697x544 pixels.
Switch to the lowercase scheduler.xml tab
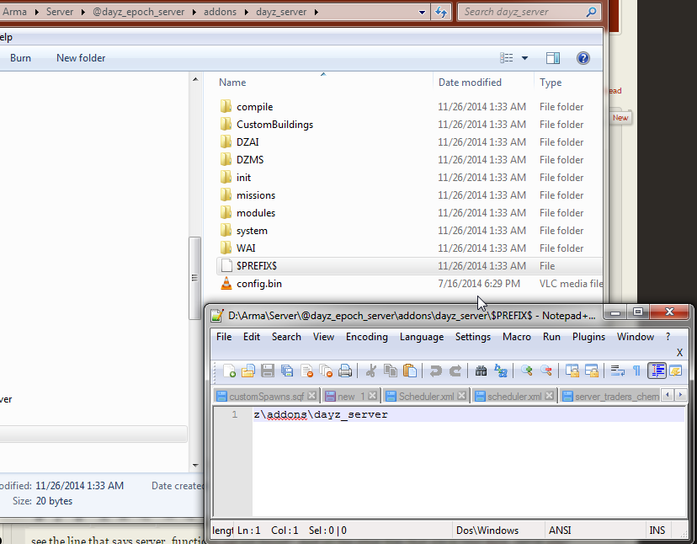[x=513, y=396]
